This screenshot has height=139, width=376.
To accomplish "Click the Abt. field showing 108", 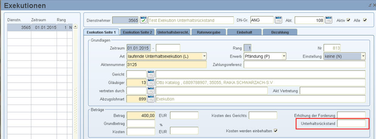I will (309, 20).
